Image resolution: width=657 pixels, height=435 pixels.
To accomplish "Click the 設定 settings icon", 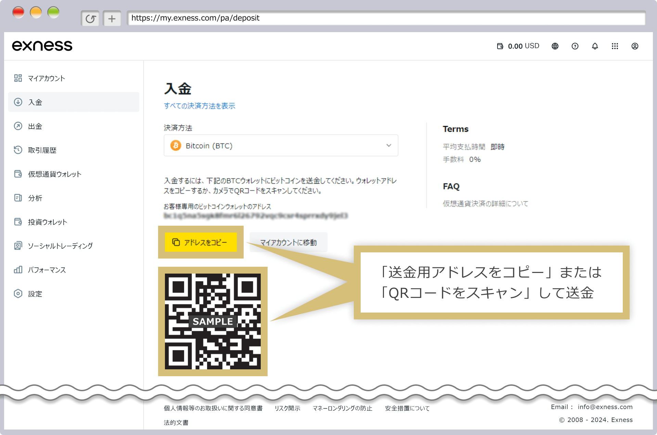I will point(18,293).
